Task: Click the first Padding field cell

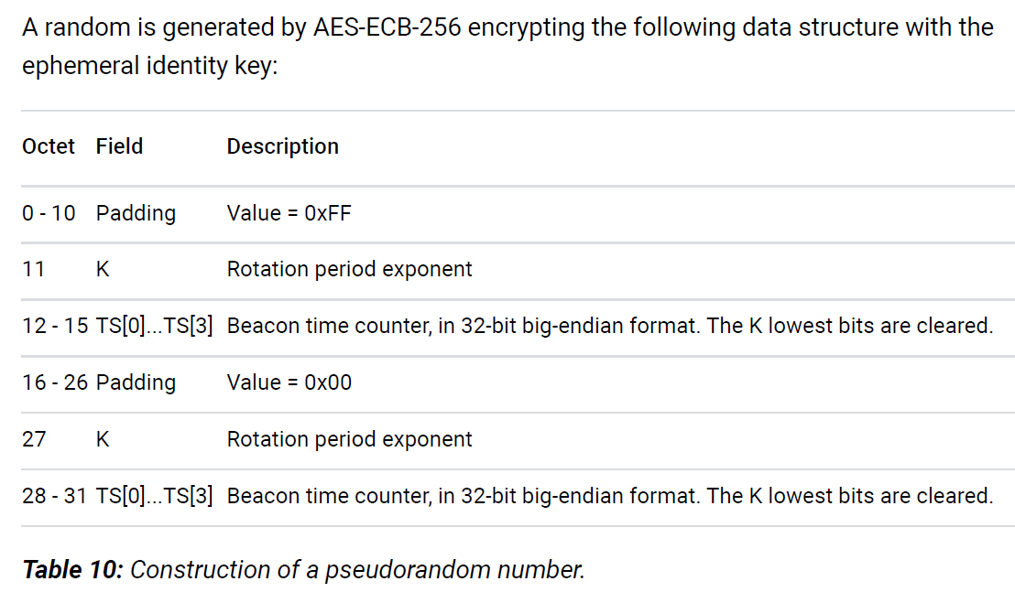Action: 136,214
